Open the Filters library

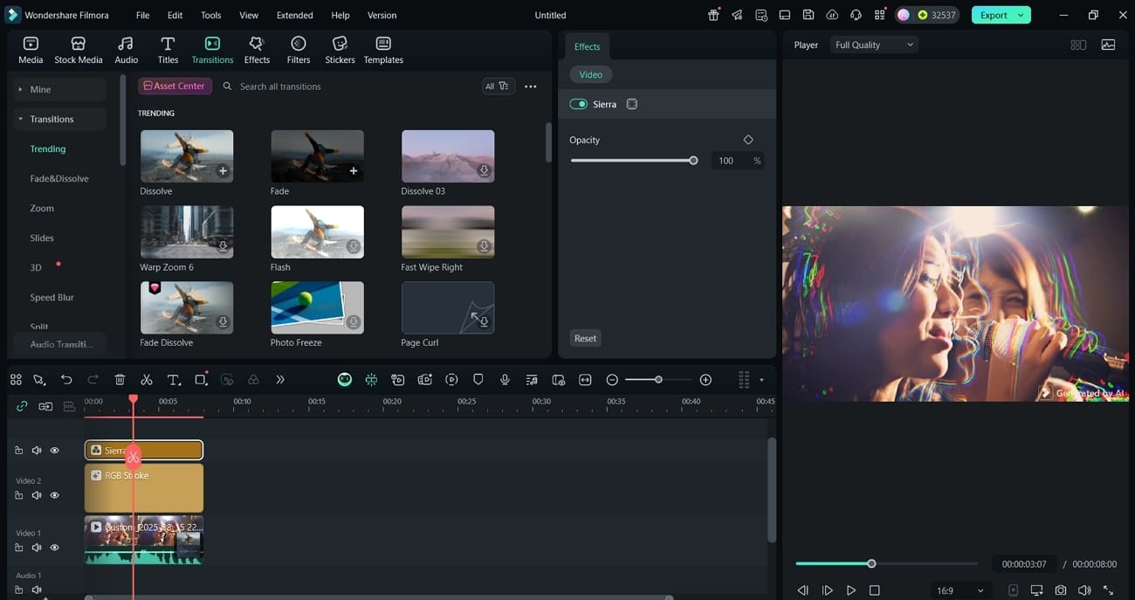click(299, 51)
